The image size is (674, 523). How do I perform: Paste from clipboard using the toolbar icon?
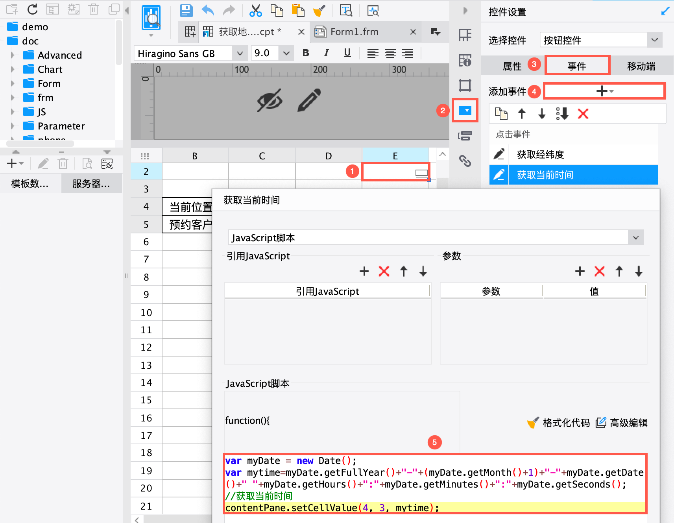[298, 11]
